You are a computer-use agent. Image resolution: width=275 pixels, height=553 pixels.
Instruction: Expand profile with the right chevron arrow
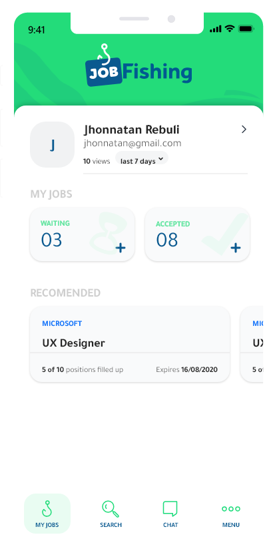tap(244, 130)
